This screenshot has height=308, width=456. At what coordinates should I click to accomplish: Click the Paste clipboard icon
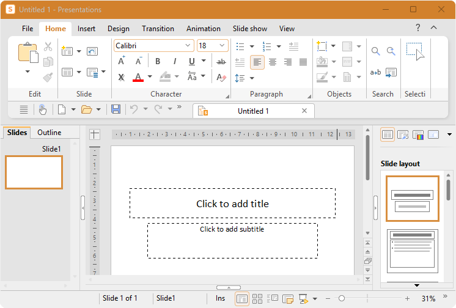pyautogui.click(x=28, y=53)
